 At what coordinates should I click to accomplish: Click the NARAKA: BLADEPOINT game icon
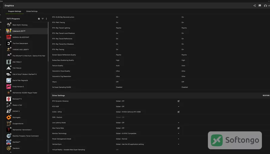coord(9,37)
